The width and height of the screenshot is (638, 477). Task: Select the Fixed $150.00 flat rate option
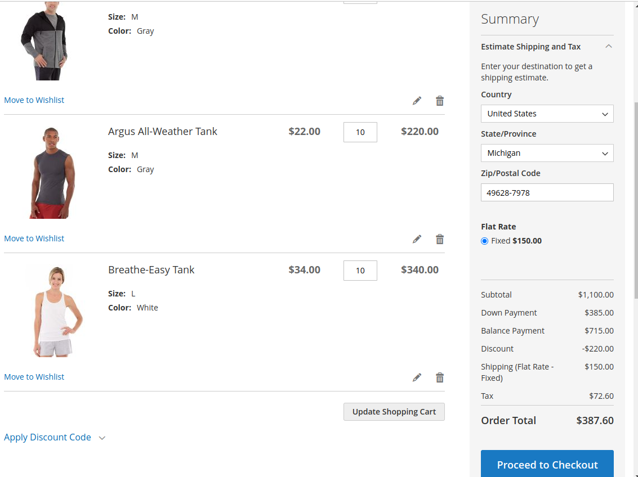click(485, 241)
